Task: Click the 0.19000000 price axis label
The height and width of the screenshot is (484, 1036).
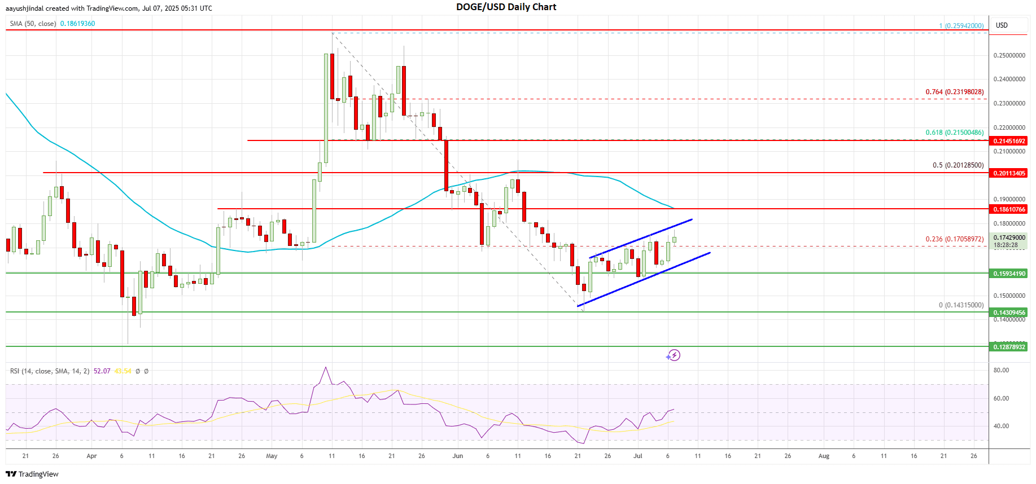Action: (x=1009, y=199)
